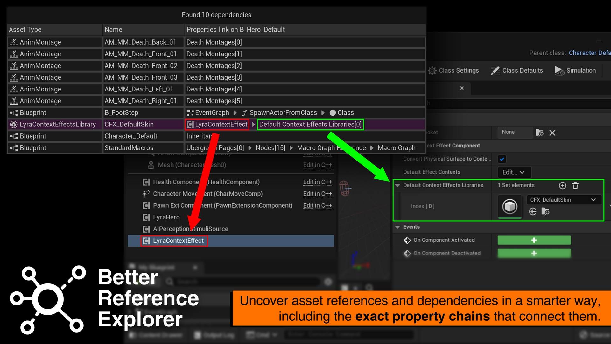Add On Component Deactivated event
Viewport: 611px width, 344px height.
click(x=534, y=253)
